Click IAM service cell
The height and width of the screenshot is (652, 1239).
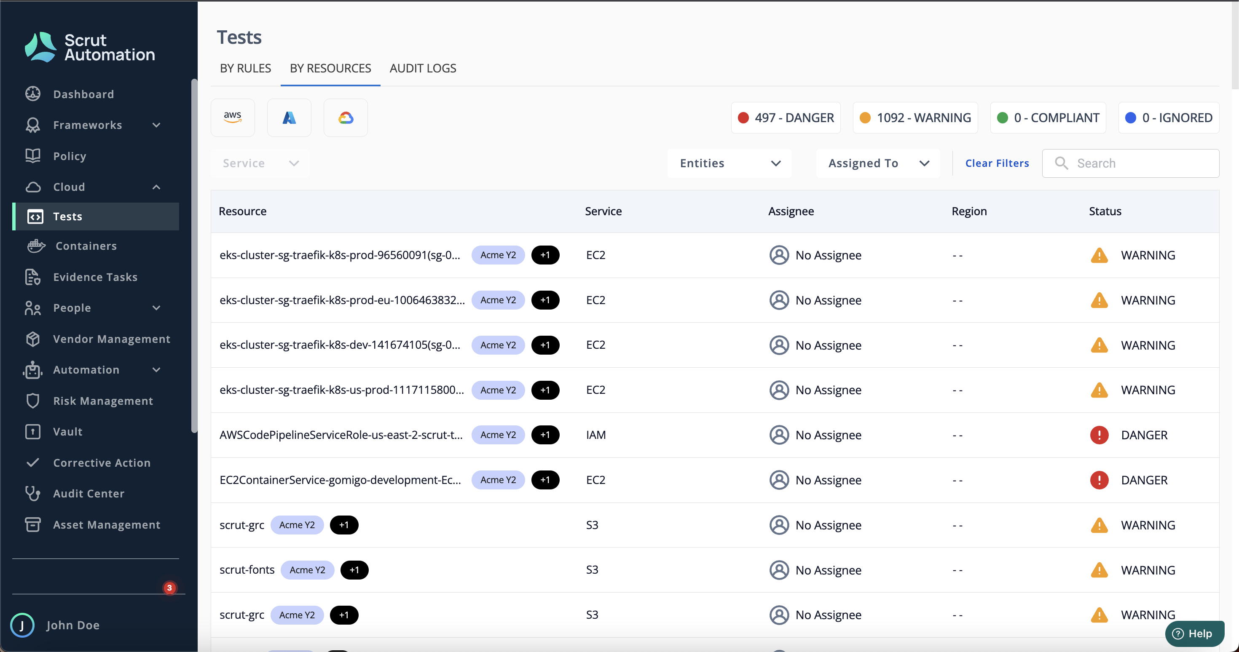click(595, 435)
